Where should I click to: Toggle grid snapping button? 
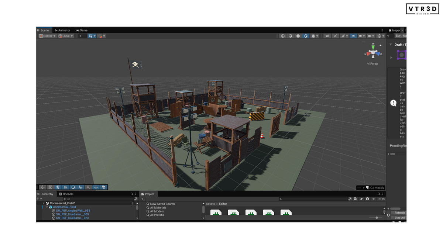pyautogui.click(x=90, y=36)
